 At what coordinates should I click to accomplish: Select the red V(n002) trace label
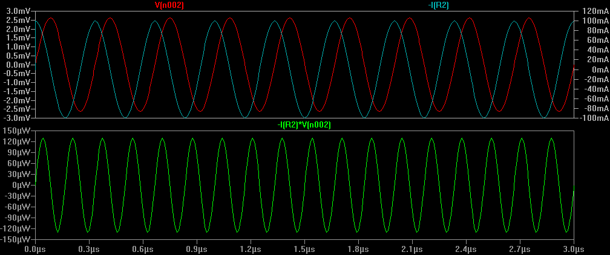(x=169, y=5)
